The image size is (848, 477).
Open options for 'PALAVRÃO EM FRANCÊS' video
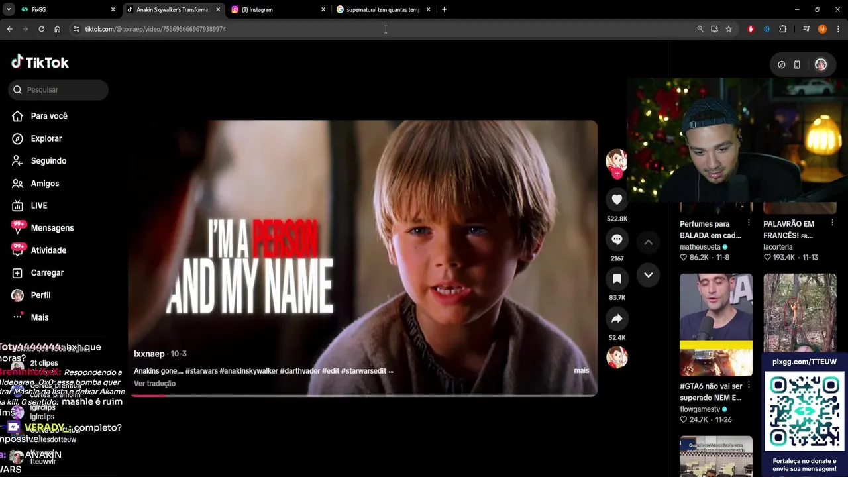coord(832,223)
